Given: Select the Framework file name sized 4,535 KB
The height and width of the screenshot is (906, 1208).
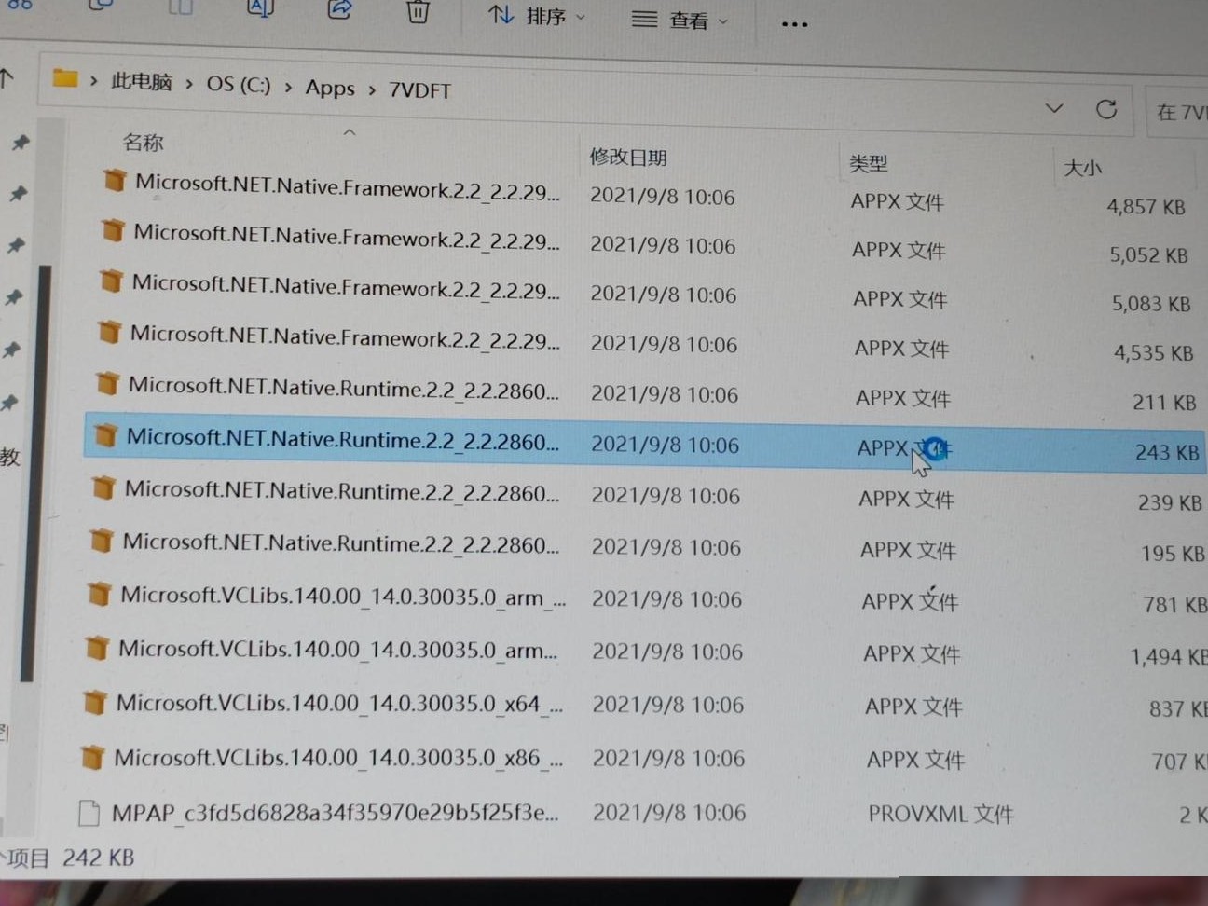Looking at the screenshot, I should click(x=345, y=337).
